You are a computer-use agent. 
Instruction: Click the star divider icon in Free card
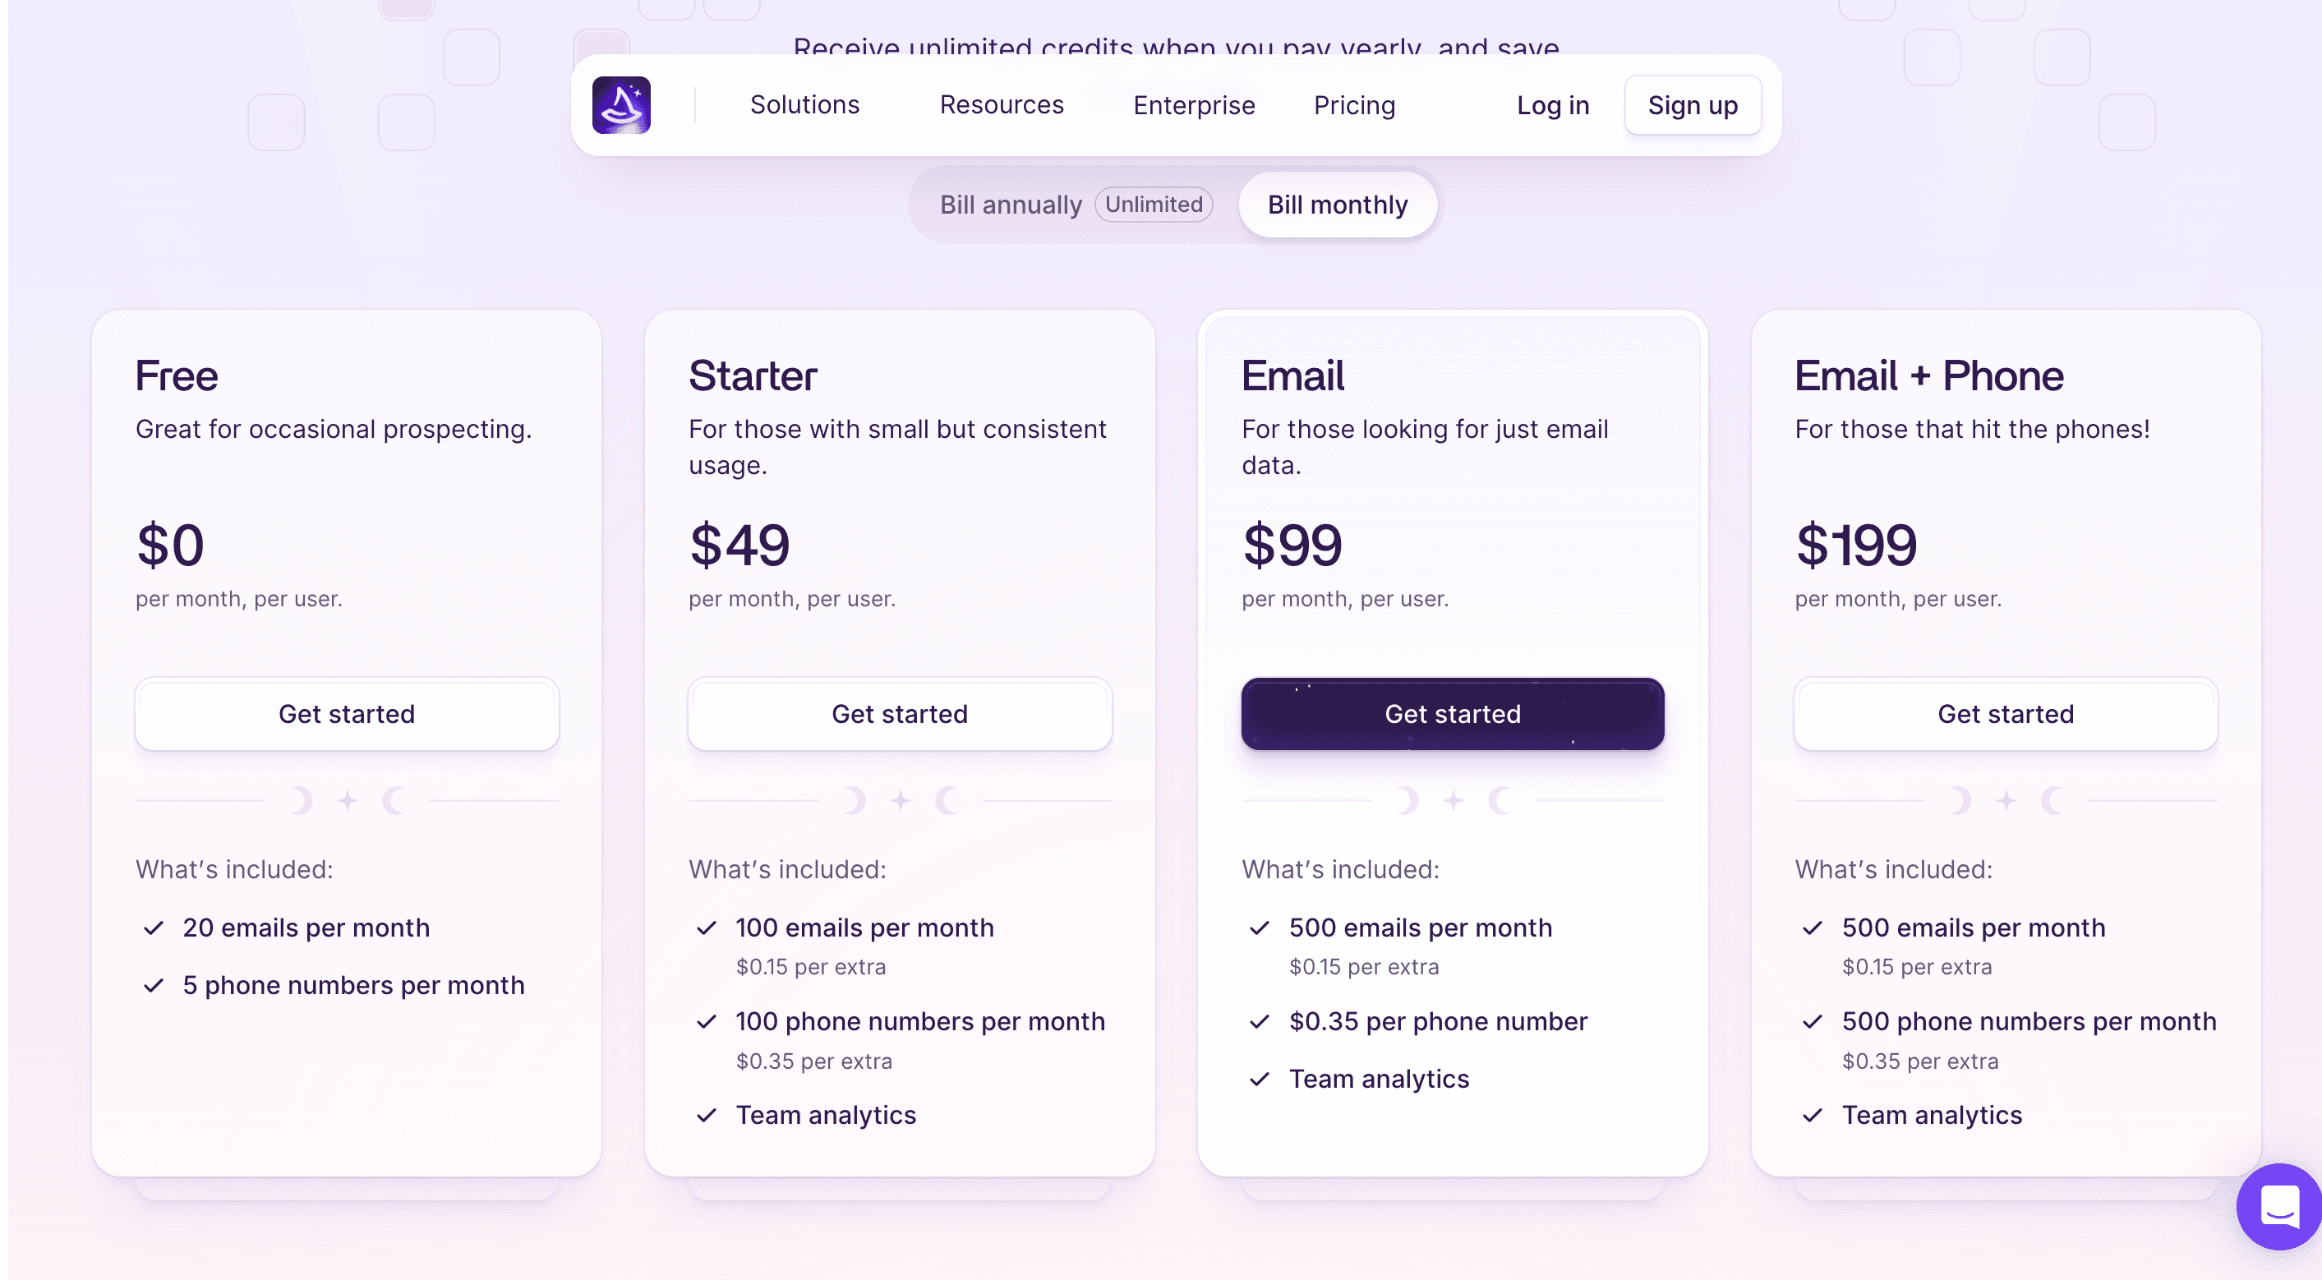pos(347,799)
